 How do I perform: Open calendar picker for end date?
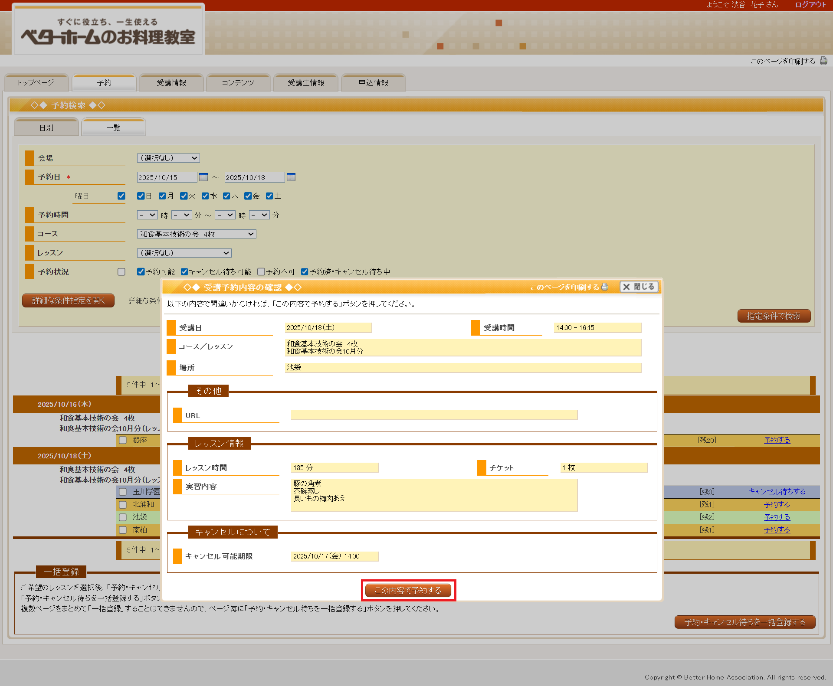[291, 177]
